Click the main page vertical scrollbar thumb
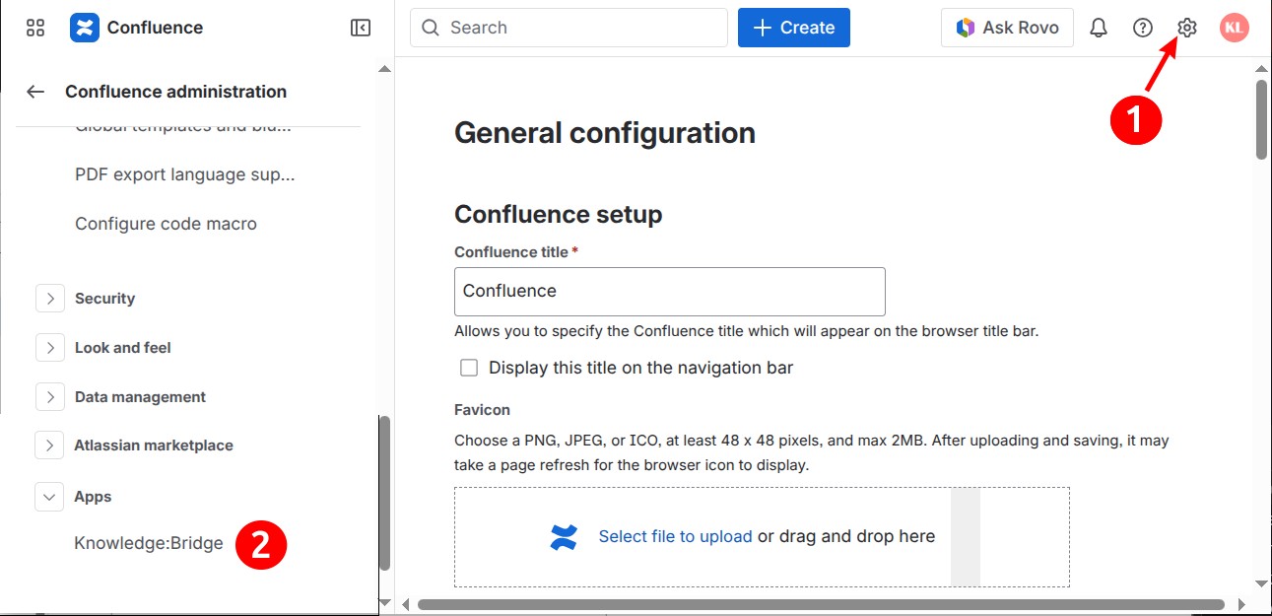Viewport: 1272px width, 616px height. coord(1261,119)
